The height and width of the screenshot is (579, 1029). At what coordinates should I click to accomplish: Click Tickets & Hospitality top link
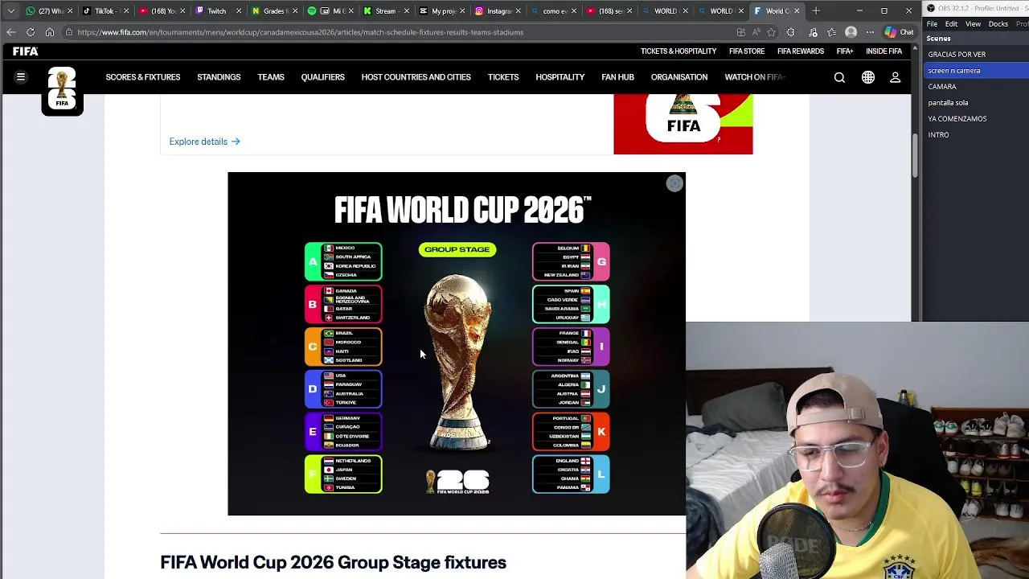click(678, 51)
